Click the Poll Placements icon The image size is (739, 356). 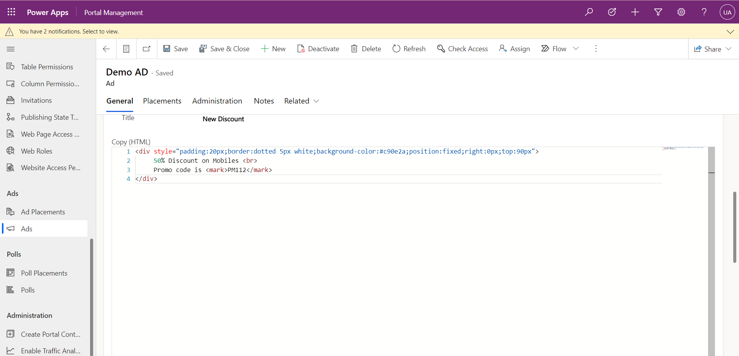pos(10,273)
